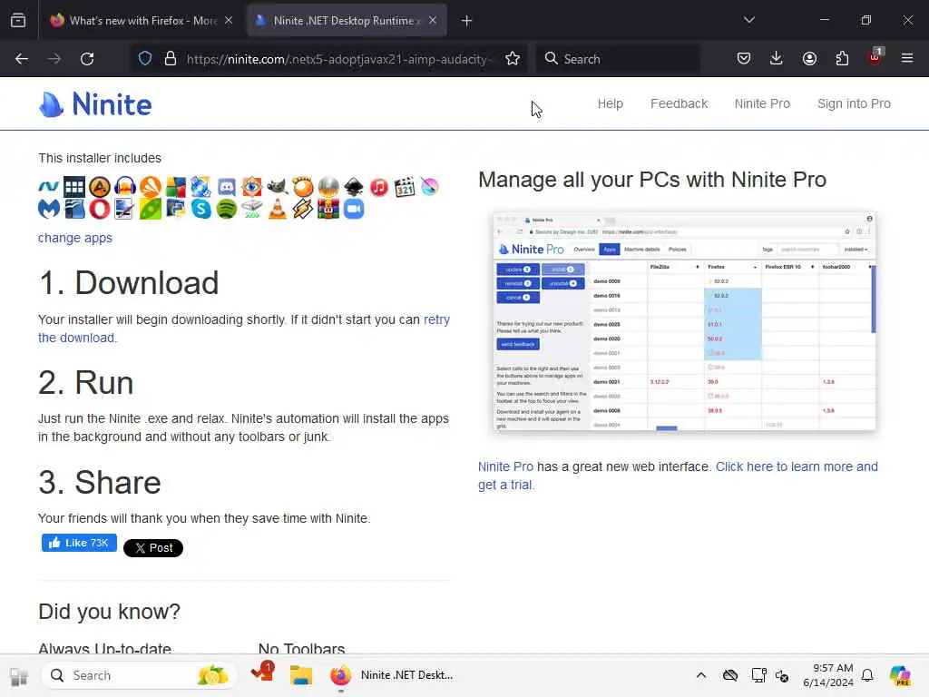The image size is (929, 697).
Task: Expand the list all tabs chevron
Action: coord(748,20)
